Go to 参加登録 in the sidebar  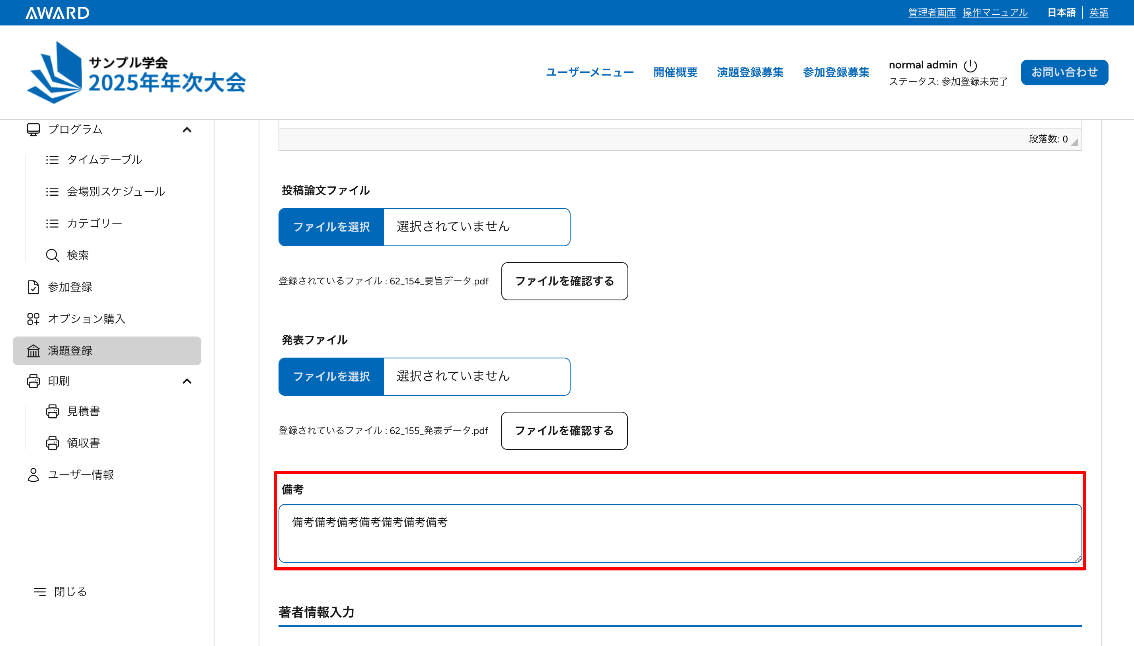pyautogui.click(x=70, y=287)
